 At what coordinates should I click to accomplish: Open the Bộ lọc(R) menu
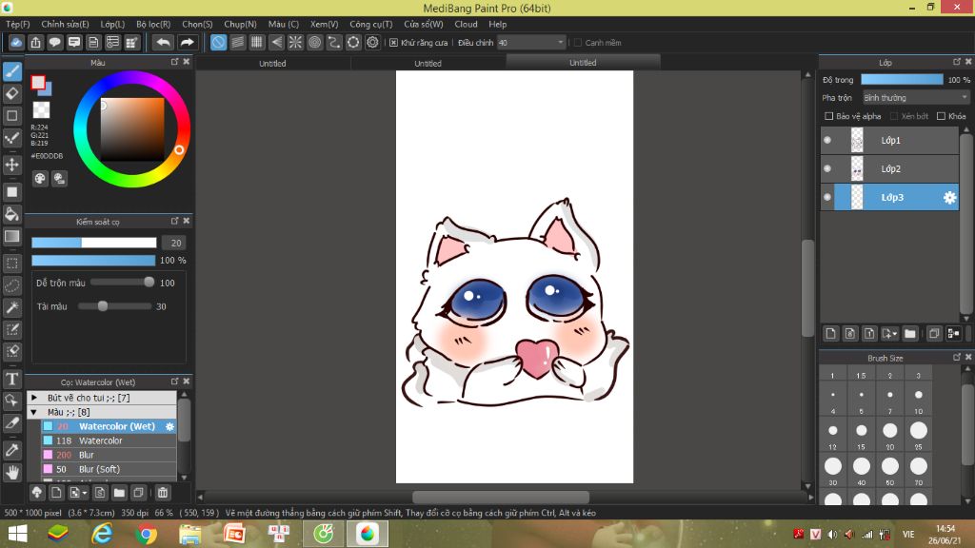(153, 24)
